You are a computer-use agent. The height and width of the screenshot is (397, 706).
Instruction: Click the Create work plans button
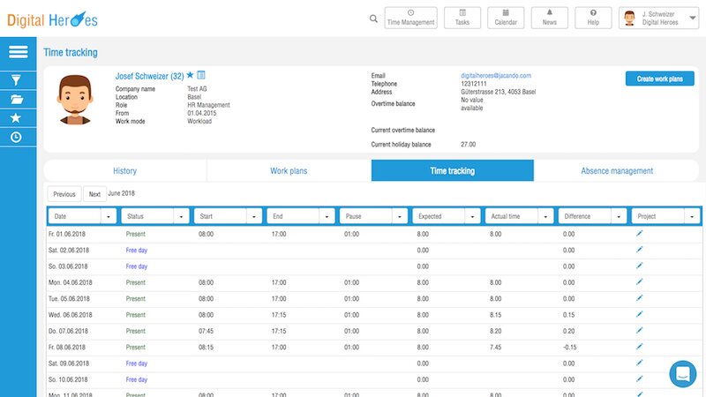659,79
